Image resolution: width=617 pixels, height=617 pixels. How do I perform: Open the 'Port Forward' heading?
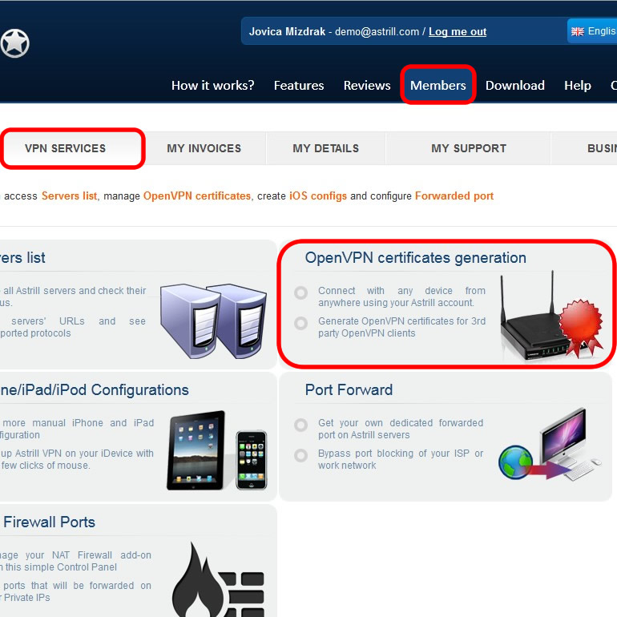pyautogui.click(x=349, y=390)
